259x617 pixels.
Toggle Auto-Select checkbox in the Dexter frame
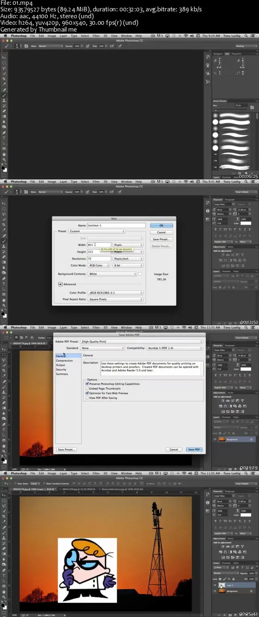click(x=16, y=484)
